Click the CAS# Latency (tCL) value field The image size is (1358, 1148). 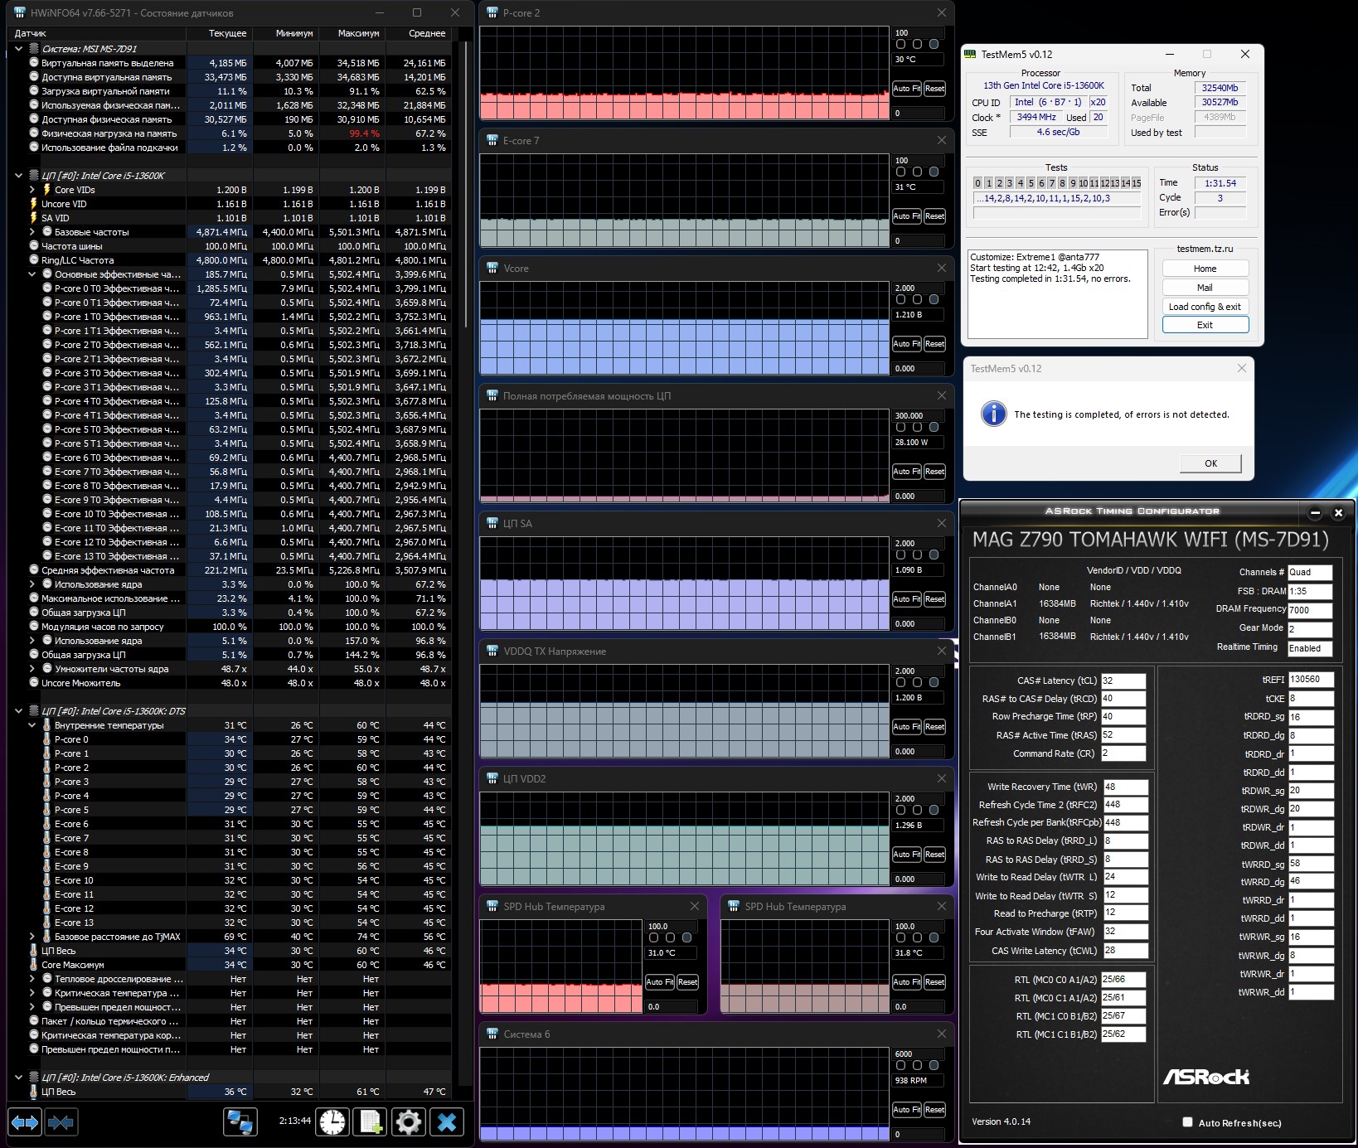(x=1123, y=681)
